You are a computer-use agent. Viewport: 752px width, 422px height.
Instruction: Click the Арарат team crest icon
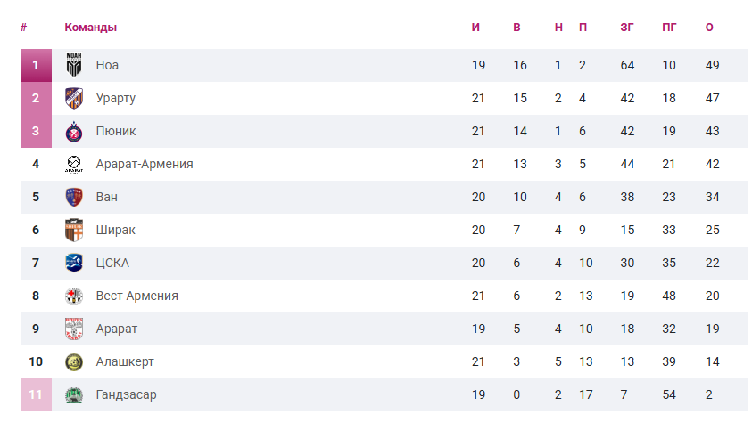[x=74, y=329]
